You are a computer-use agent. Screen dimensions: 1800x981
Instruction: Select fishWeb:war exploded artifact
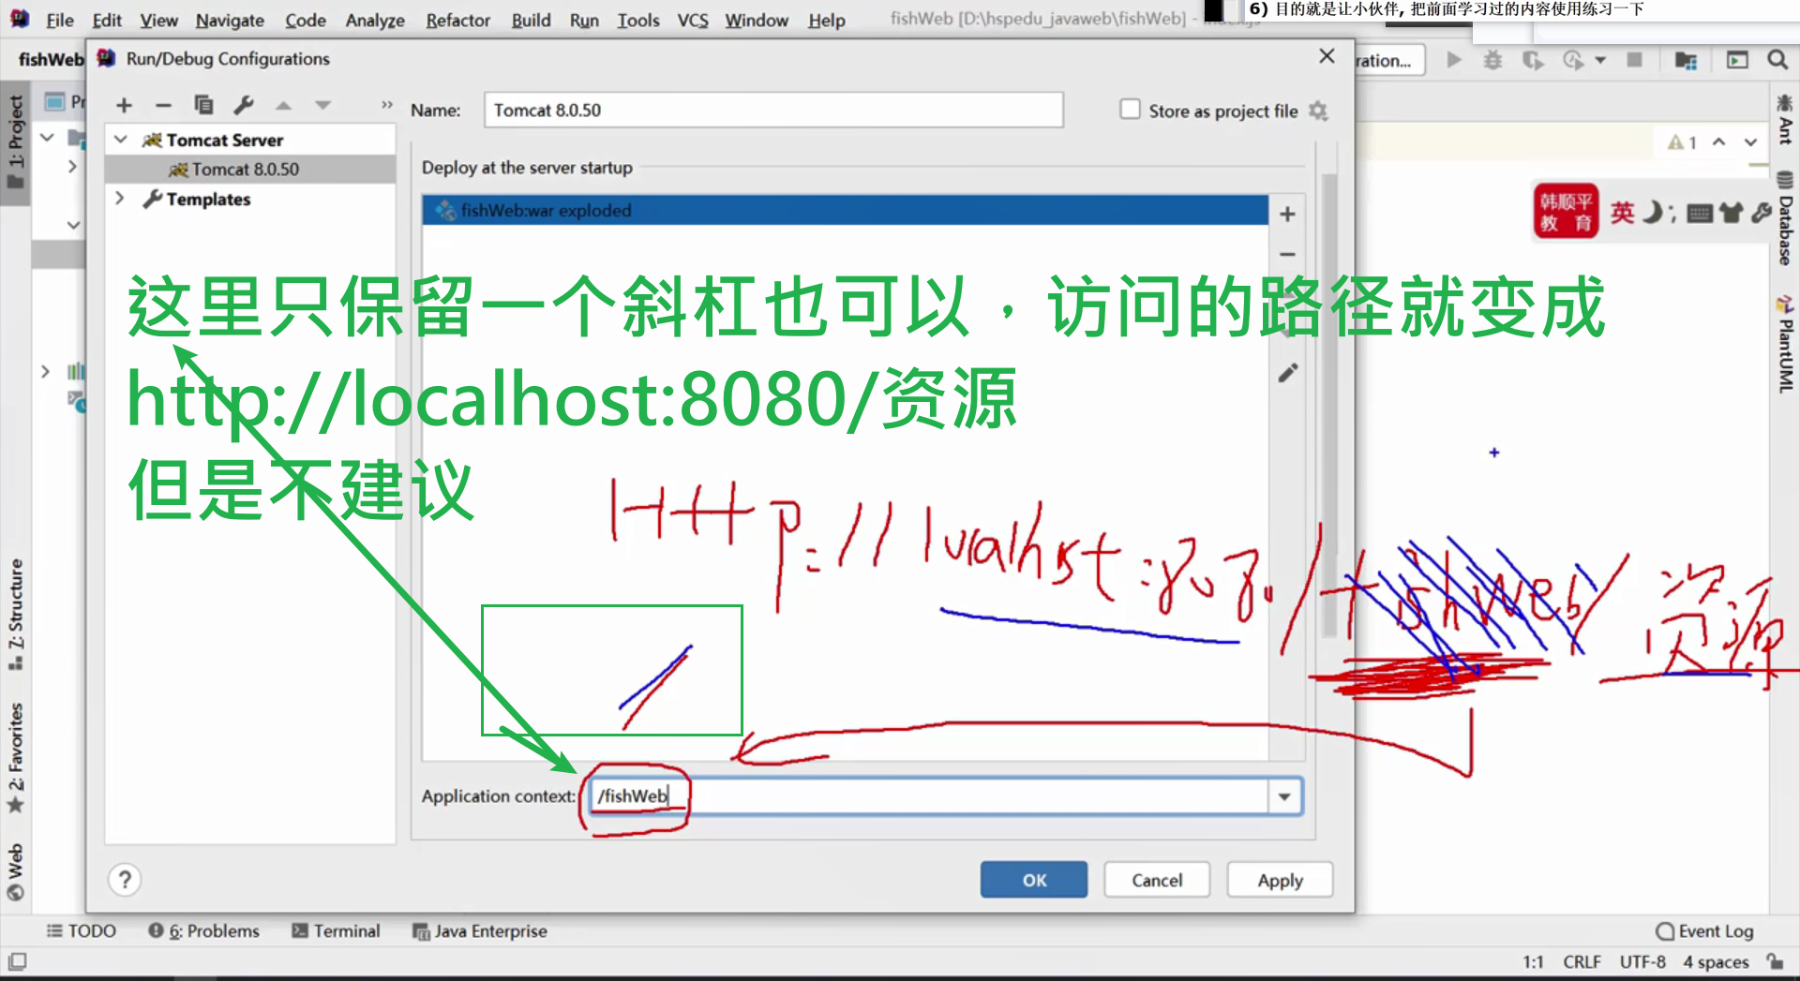pos(845,210)
